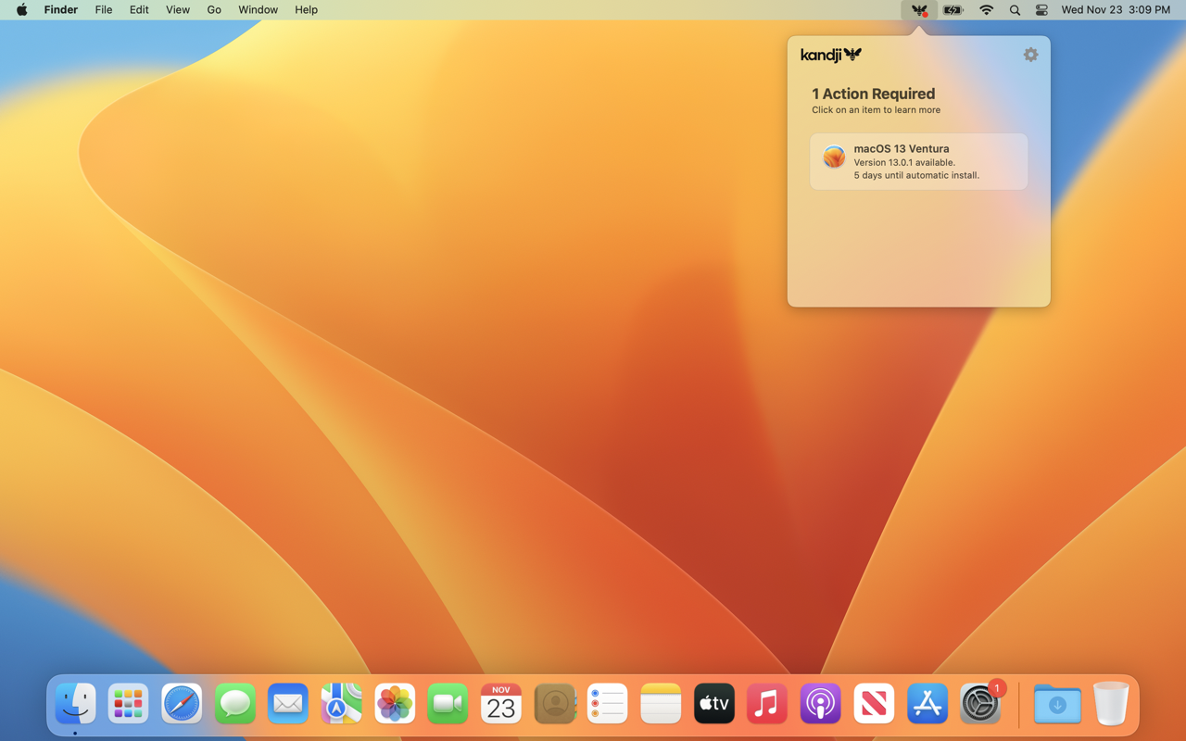Launch the Podcasts app from the Dock
The image size is (1186, 741).
coord(820,703)
